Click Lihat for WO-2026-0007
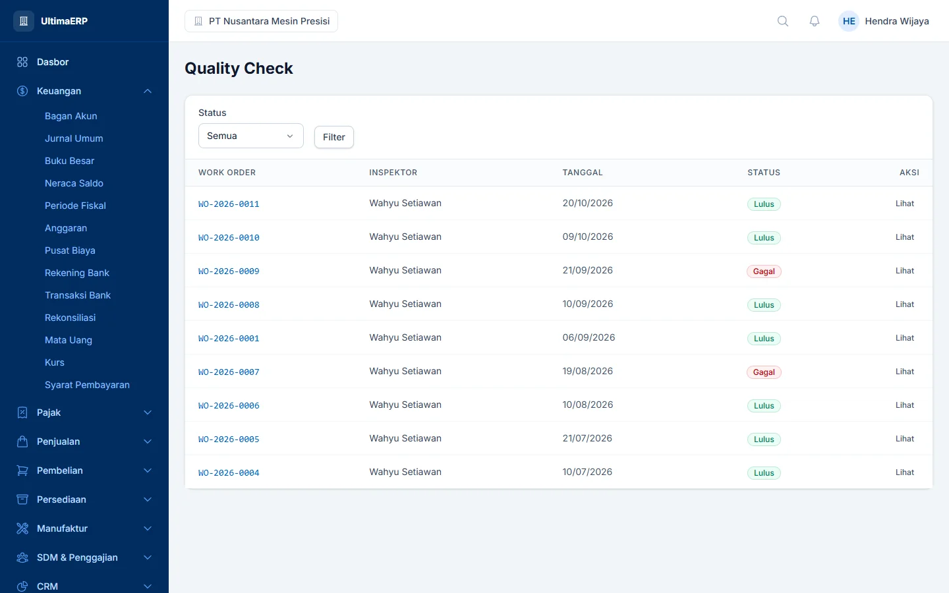The width and height of the screenshot is (949, 593). pyautogui.click(x=904, y=372)
